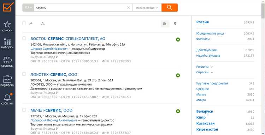This screenshot has width=265, height=135.
Task: Filter by Недействующие companies
Action: coord(208,56)
